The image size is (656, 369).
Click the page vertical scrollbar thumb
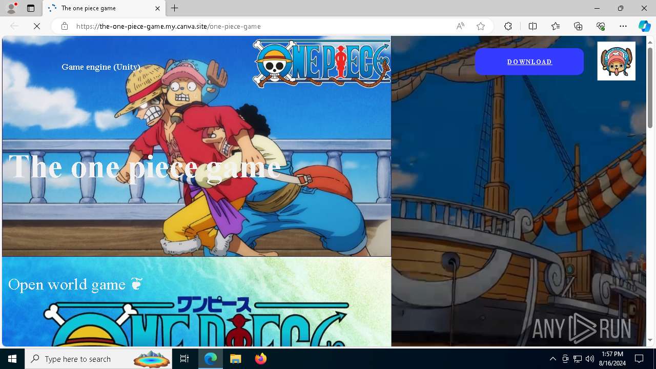[x=650, y=87]
